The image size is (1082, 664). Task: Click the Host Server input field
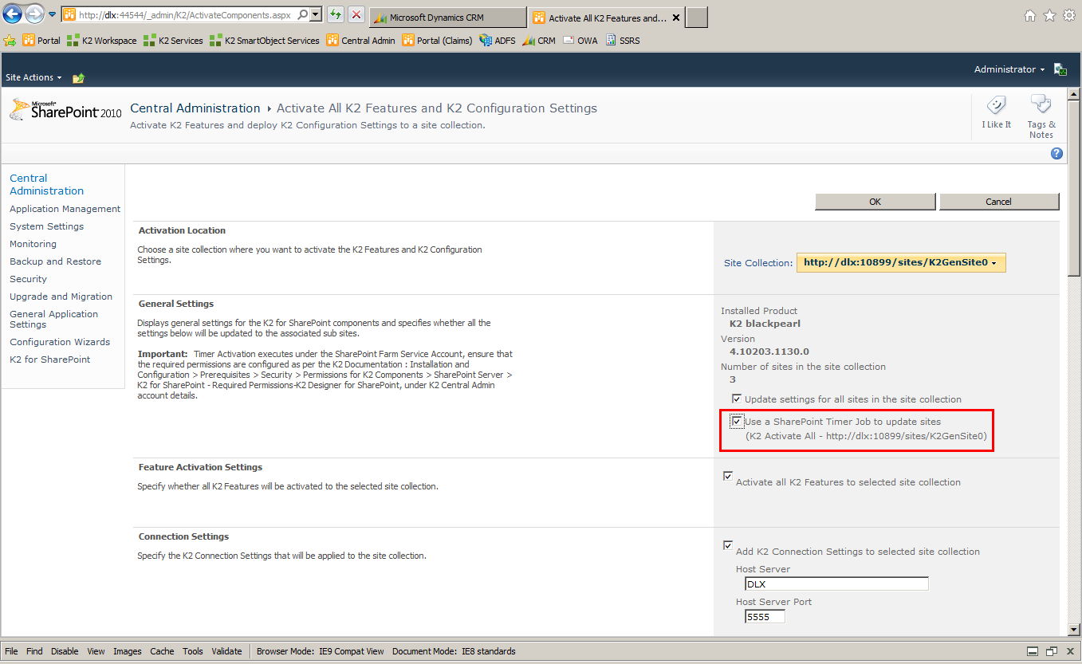click(836, 584)
